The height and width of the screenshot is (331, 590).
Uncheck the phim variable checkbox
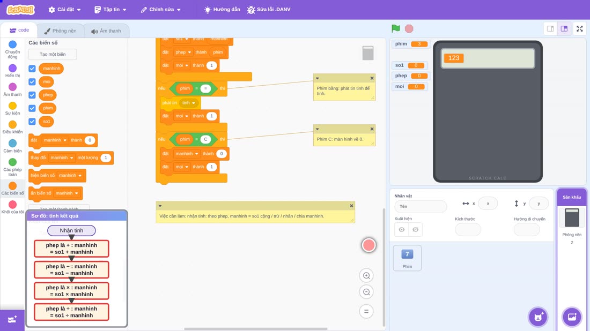coord(32,108)
